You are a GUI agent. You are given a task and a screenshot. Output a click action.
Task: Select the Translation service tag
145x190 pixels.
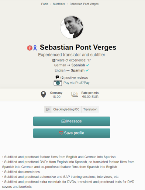90,109
